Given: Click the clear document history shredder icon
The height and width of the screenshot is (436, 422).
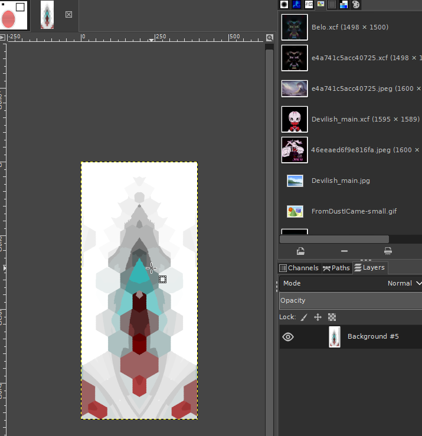Looking at the screenshot, I should click(x=388, y=251).
